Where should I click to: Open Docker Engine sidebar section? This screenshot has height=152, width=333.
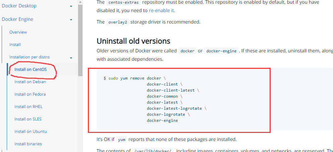17,19
